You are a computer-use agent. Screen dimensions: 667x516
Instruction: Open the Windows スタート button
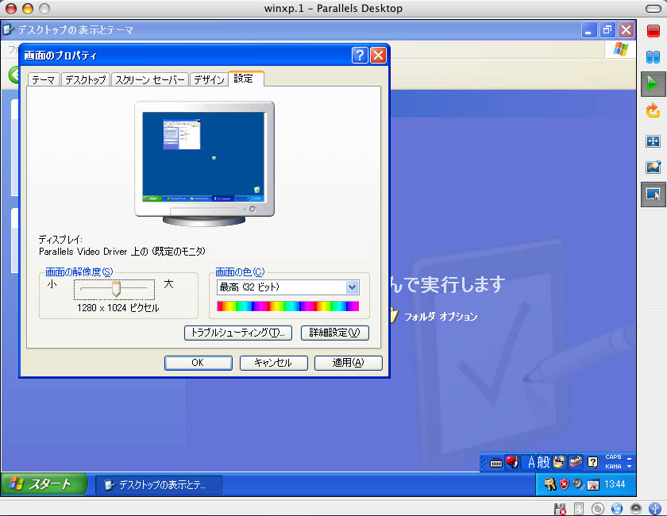pyautogui.click(x=38, y=483)
